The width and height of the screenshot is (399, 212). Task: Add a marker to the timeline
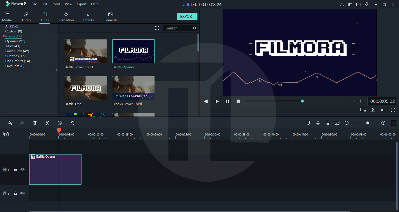coord(308,123)
